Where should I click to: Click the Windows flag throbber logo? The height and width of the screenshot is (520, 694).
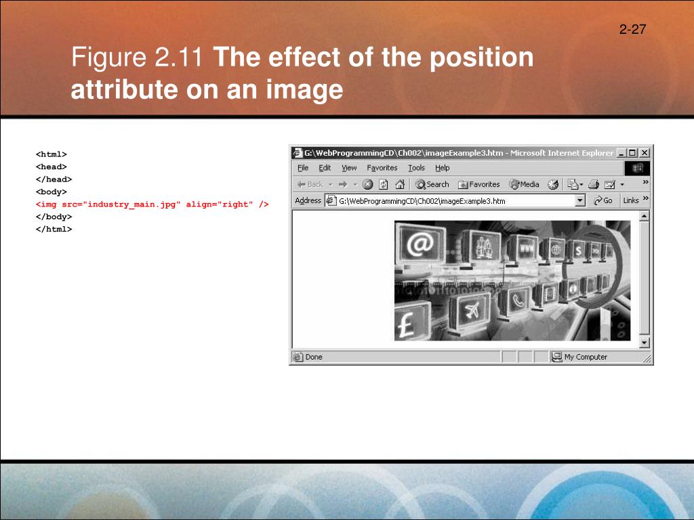pos(637,168)
